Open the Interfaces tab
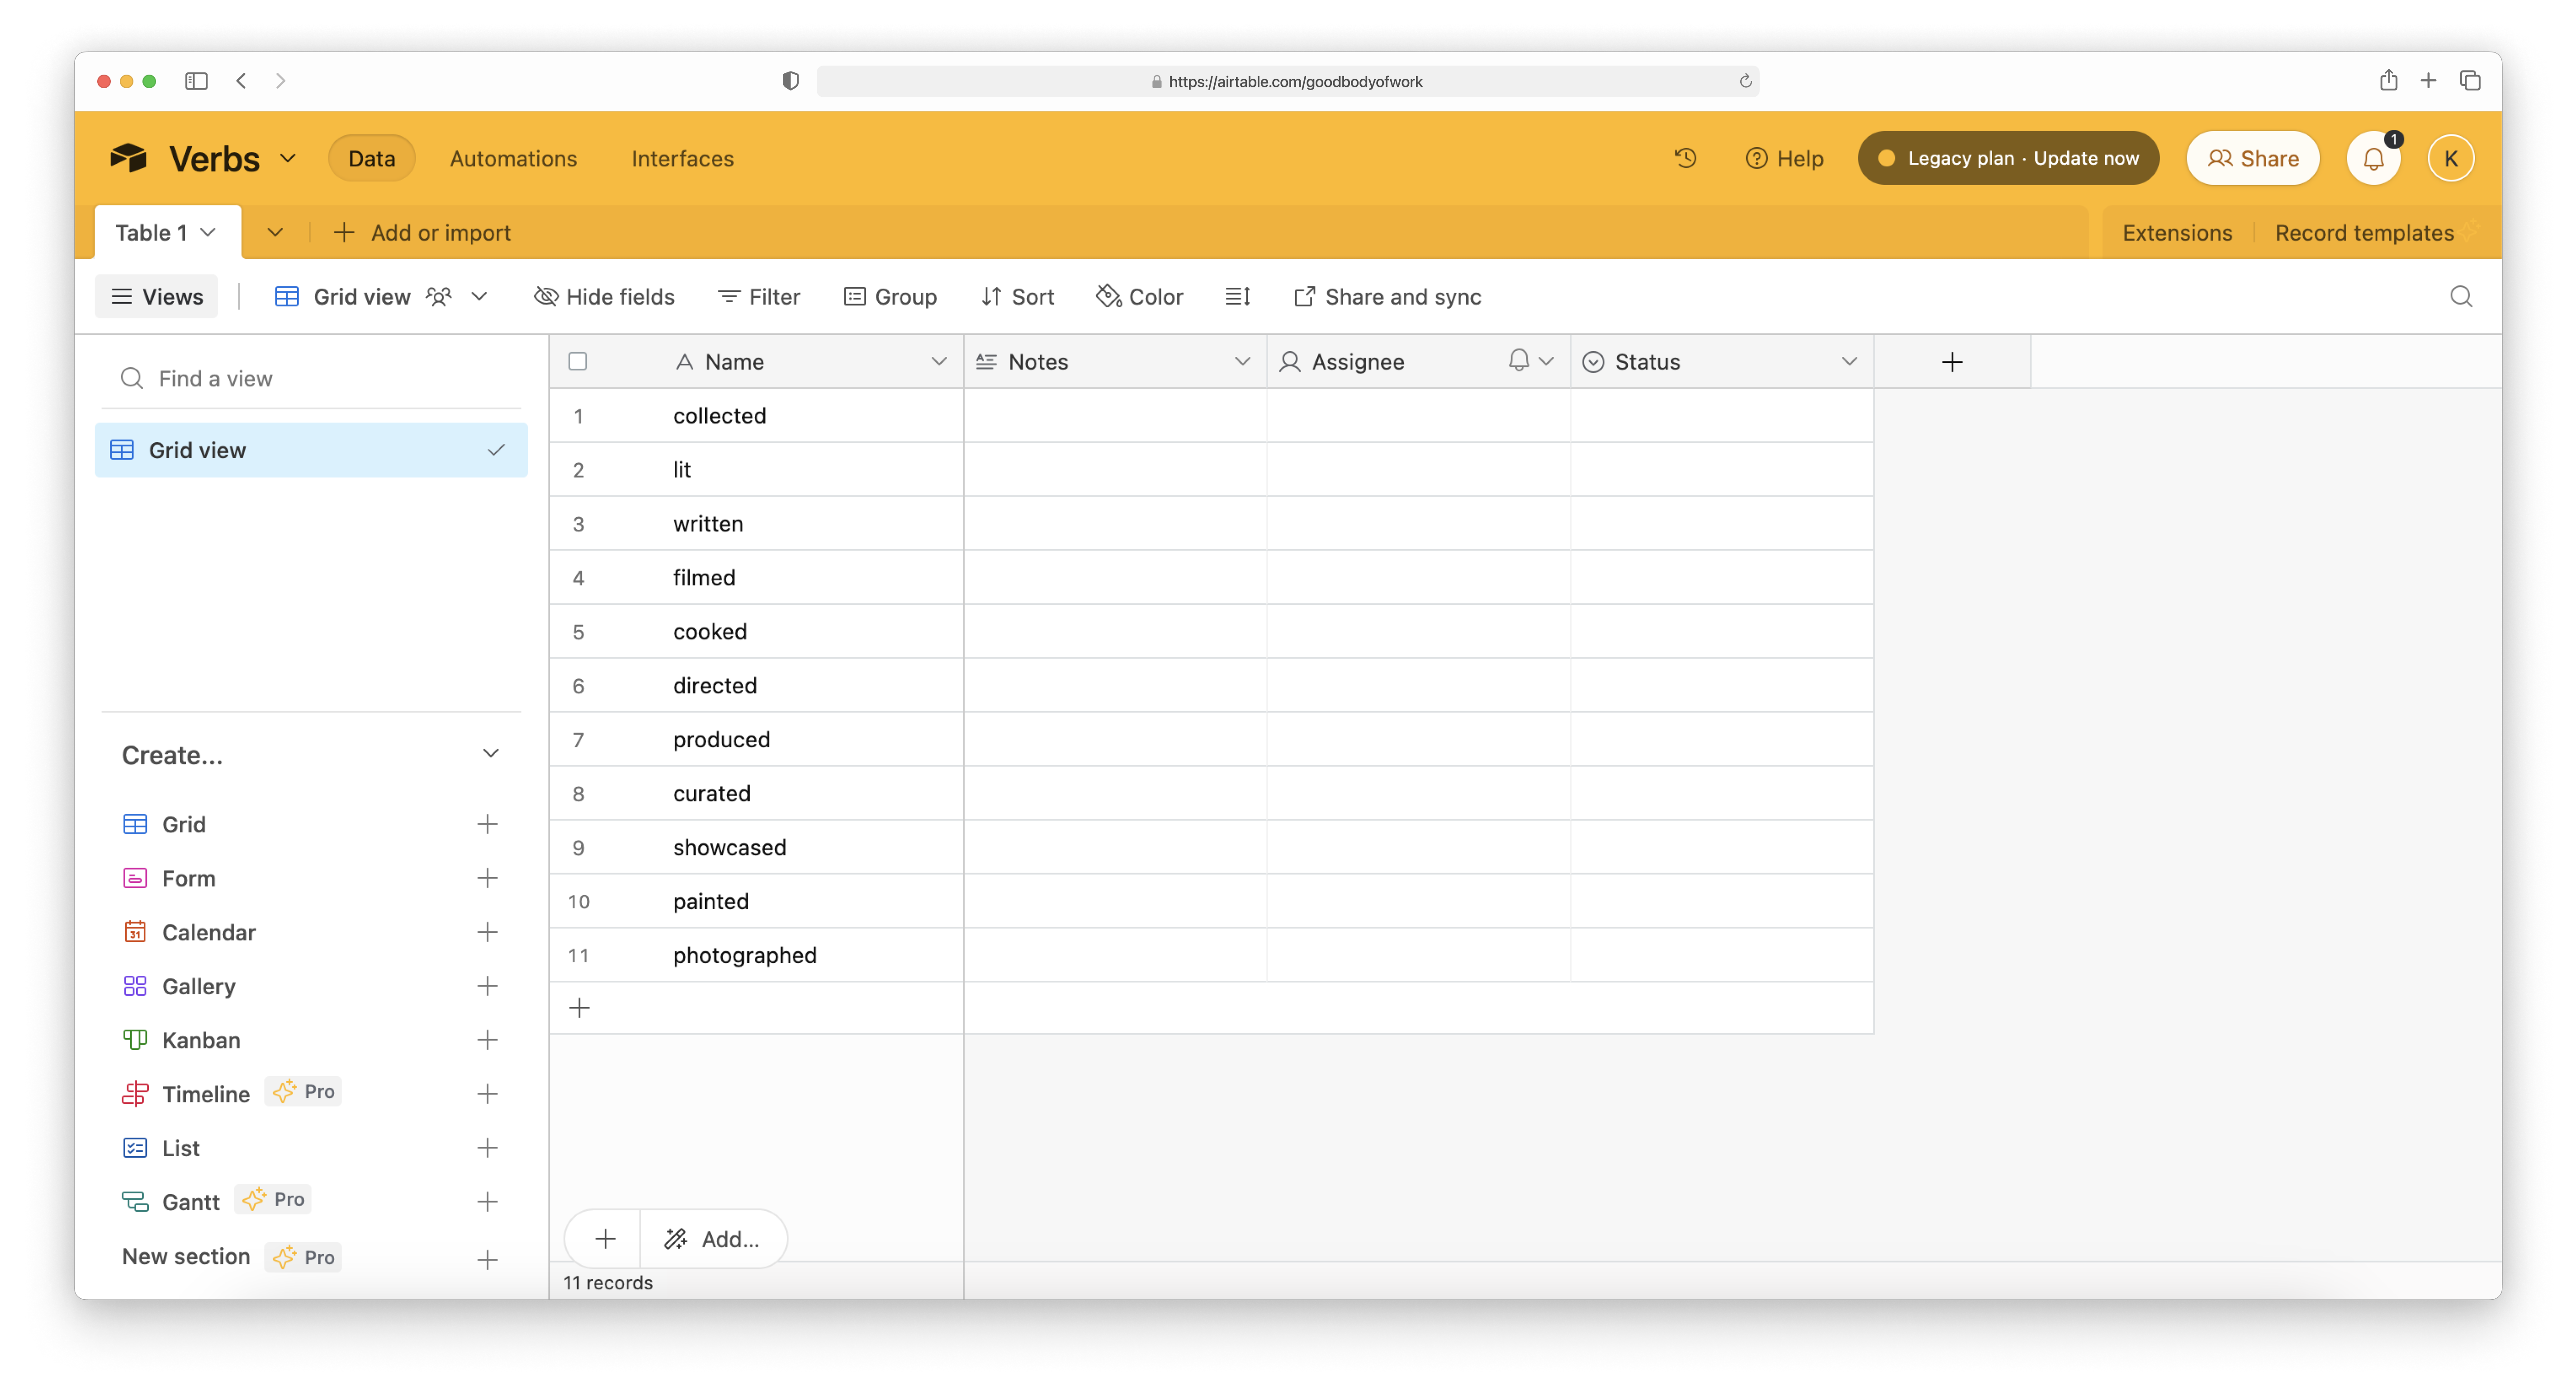 [x=682, y=158]
